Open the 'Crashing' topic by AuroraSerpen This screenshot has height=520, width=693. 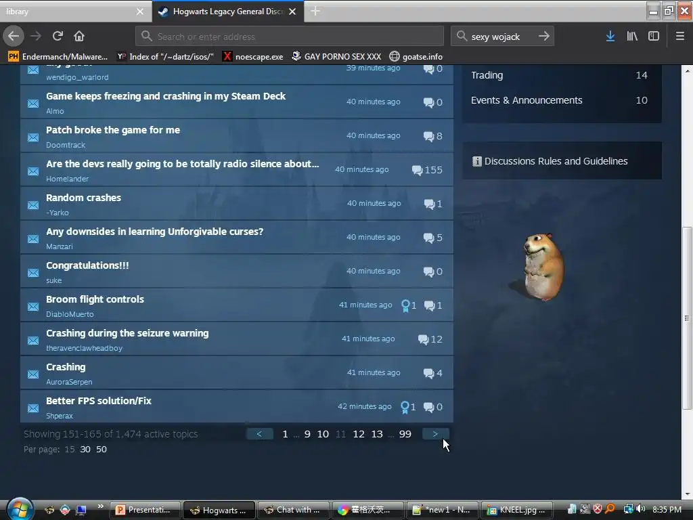(x=66, y=367)
